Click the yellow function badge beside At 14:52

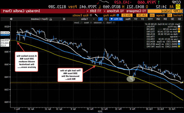[x=178, y=7]
